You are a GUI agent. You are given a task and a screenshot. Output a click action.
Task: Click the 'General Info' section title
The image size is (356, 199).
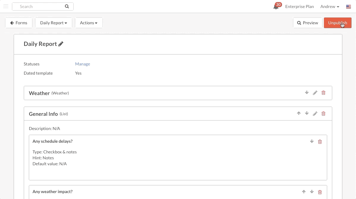click(x=43, y=114)
